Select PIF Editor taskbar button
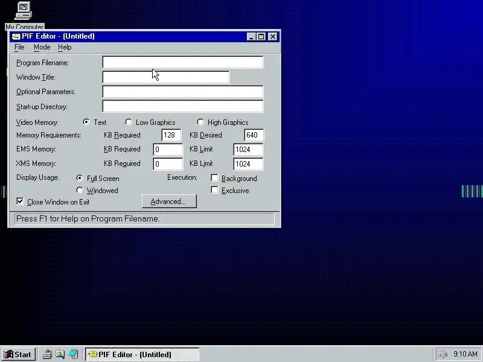The width and height of the screenshot is (483, 362). [142, 354]
